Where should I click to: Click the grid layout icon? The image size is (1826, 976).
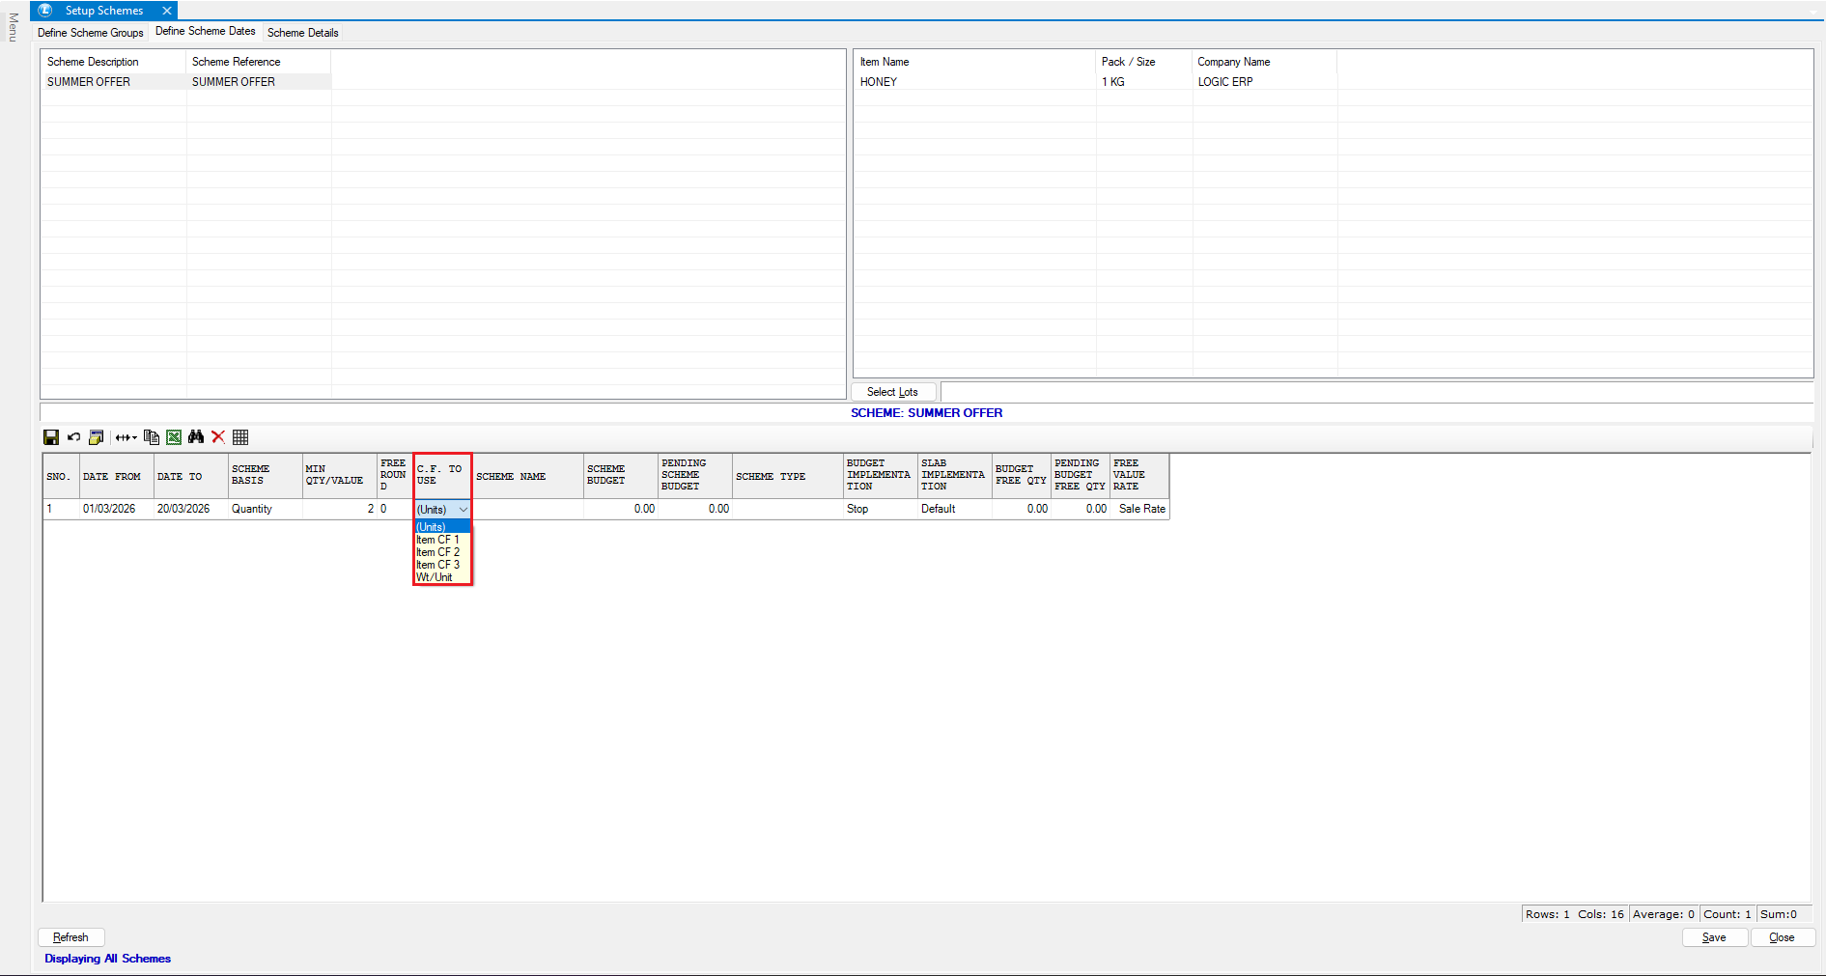(x=240, y=437)
